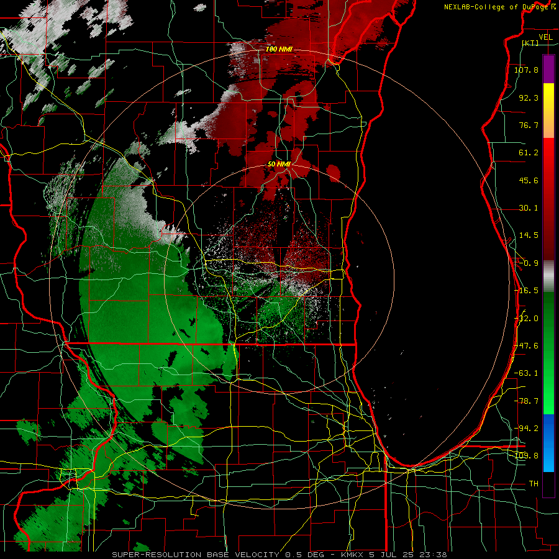Click the TH label below the scale

coord(534,483)
